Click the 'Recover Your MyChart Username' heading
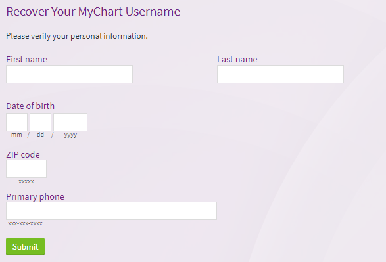 coord(93,12)
